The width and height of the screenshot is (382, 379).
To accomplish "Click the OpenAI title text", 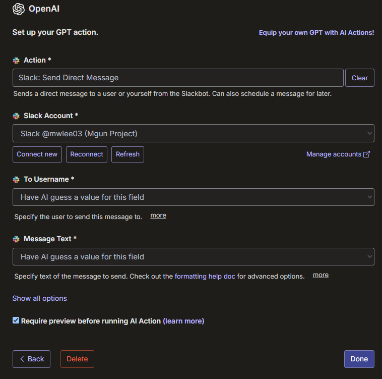I will pos(44,9).
